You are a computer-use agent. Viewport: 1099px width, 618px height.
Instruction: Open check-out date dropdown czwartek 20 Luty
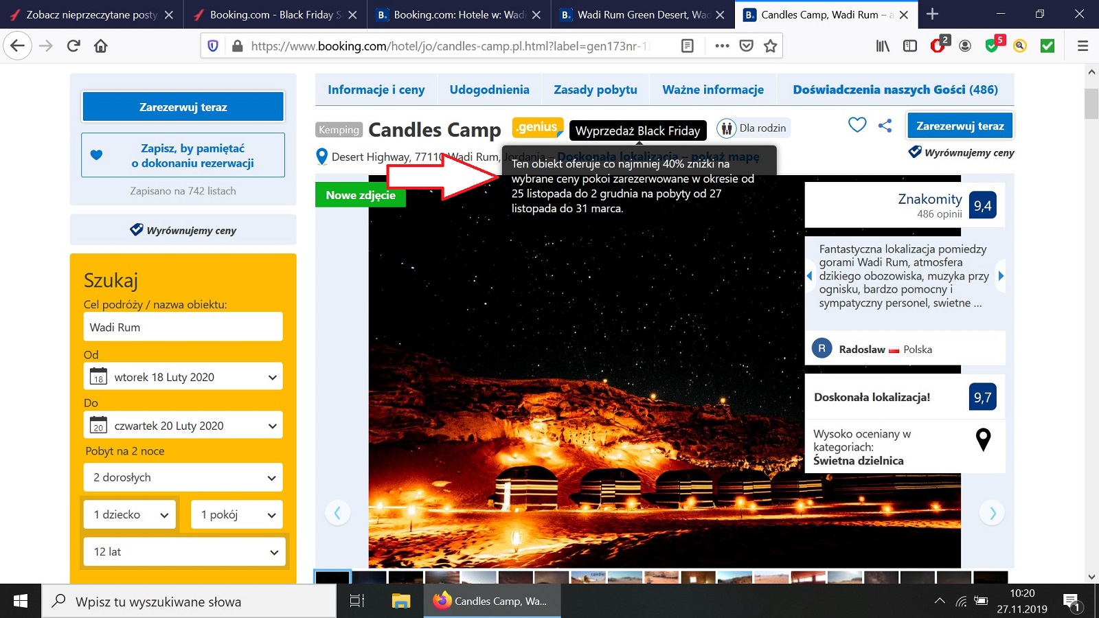click(183, 425)
